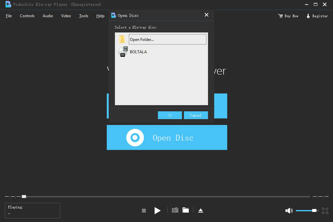Open the File menu
Image resolution: width=333 pixels, height=222 pixels.
(9, 16)
